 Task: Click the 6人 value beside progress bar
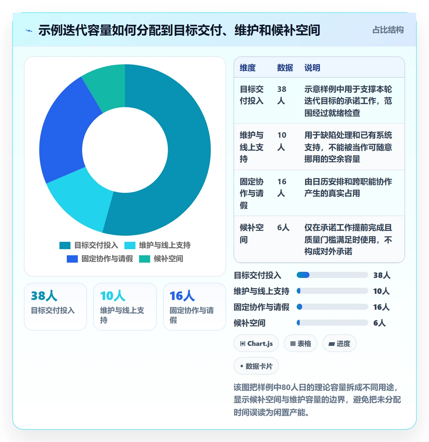(x=379, y=323)
